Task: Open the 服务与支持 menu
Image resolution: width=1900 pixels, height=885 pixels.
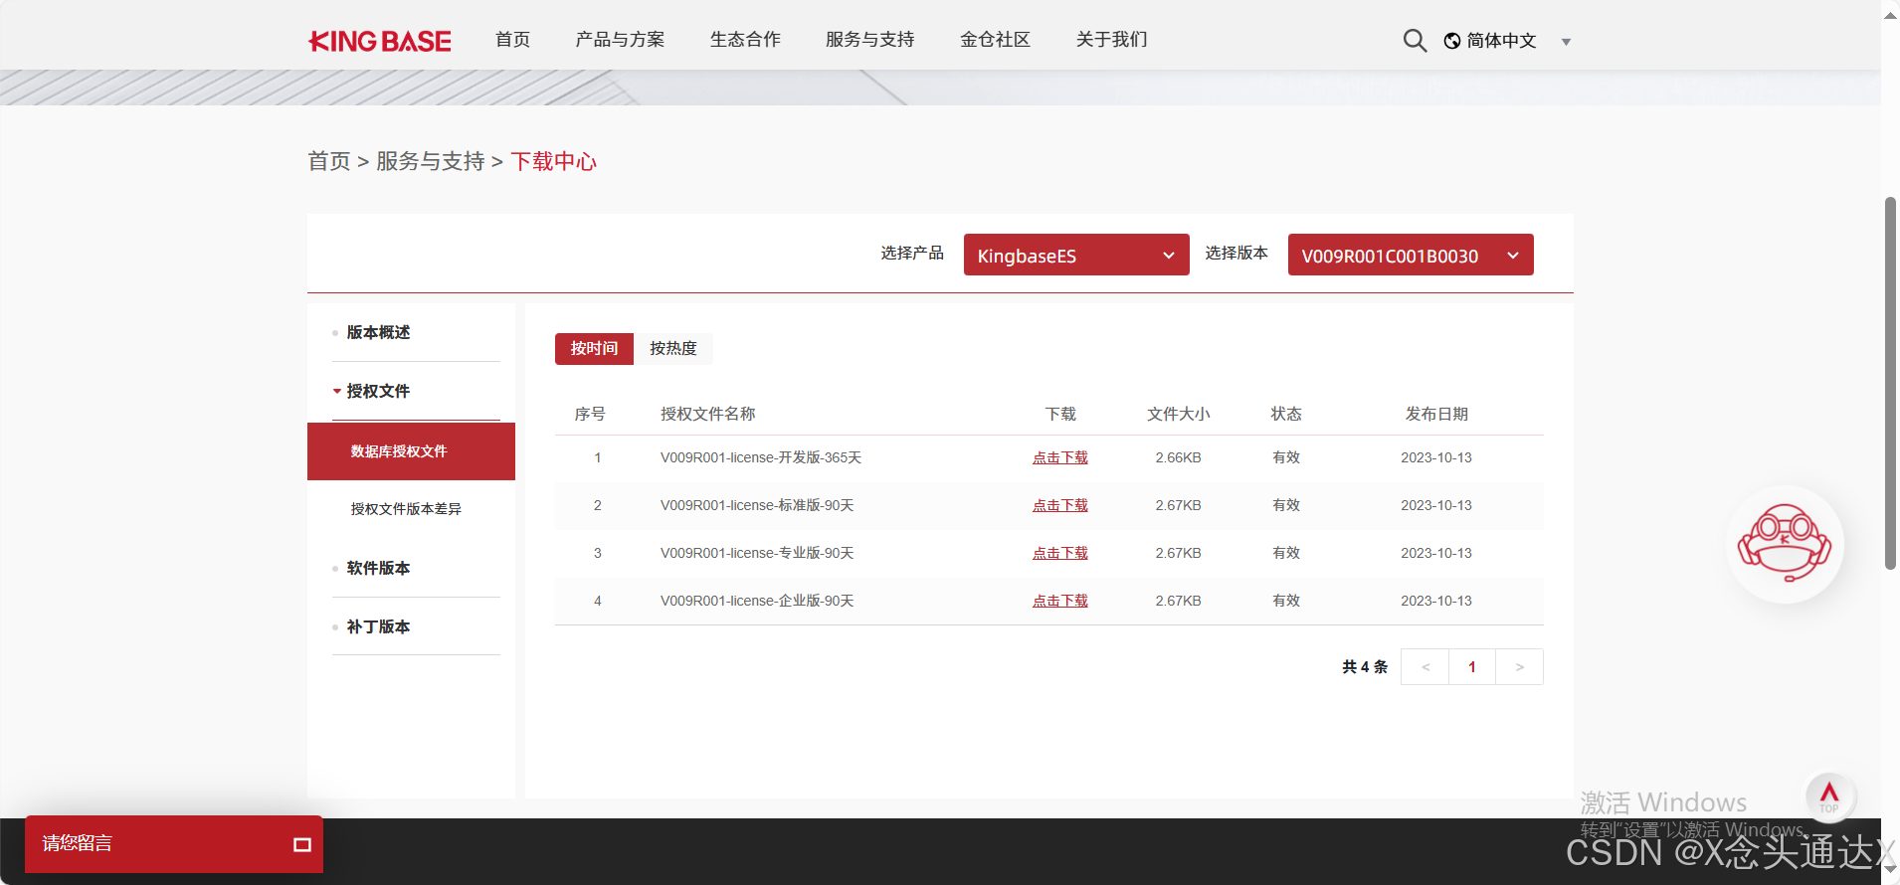Action: 870,40
